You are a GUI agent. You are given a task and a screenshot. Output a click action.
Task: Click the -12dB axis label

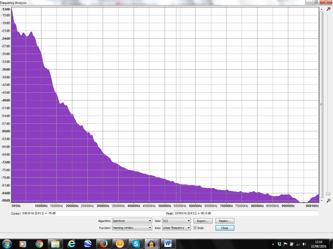(x=6, y=9)
